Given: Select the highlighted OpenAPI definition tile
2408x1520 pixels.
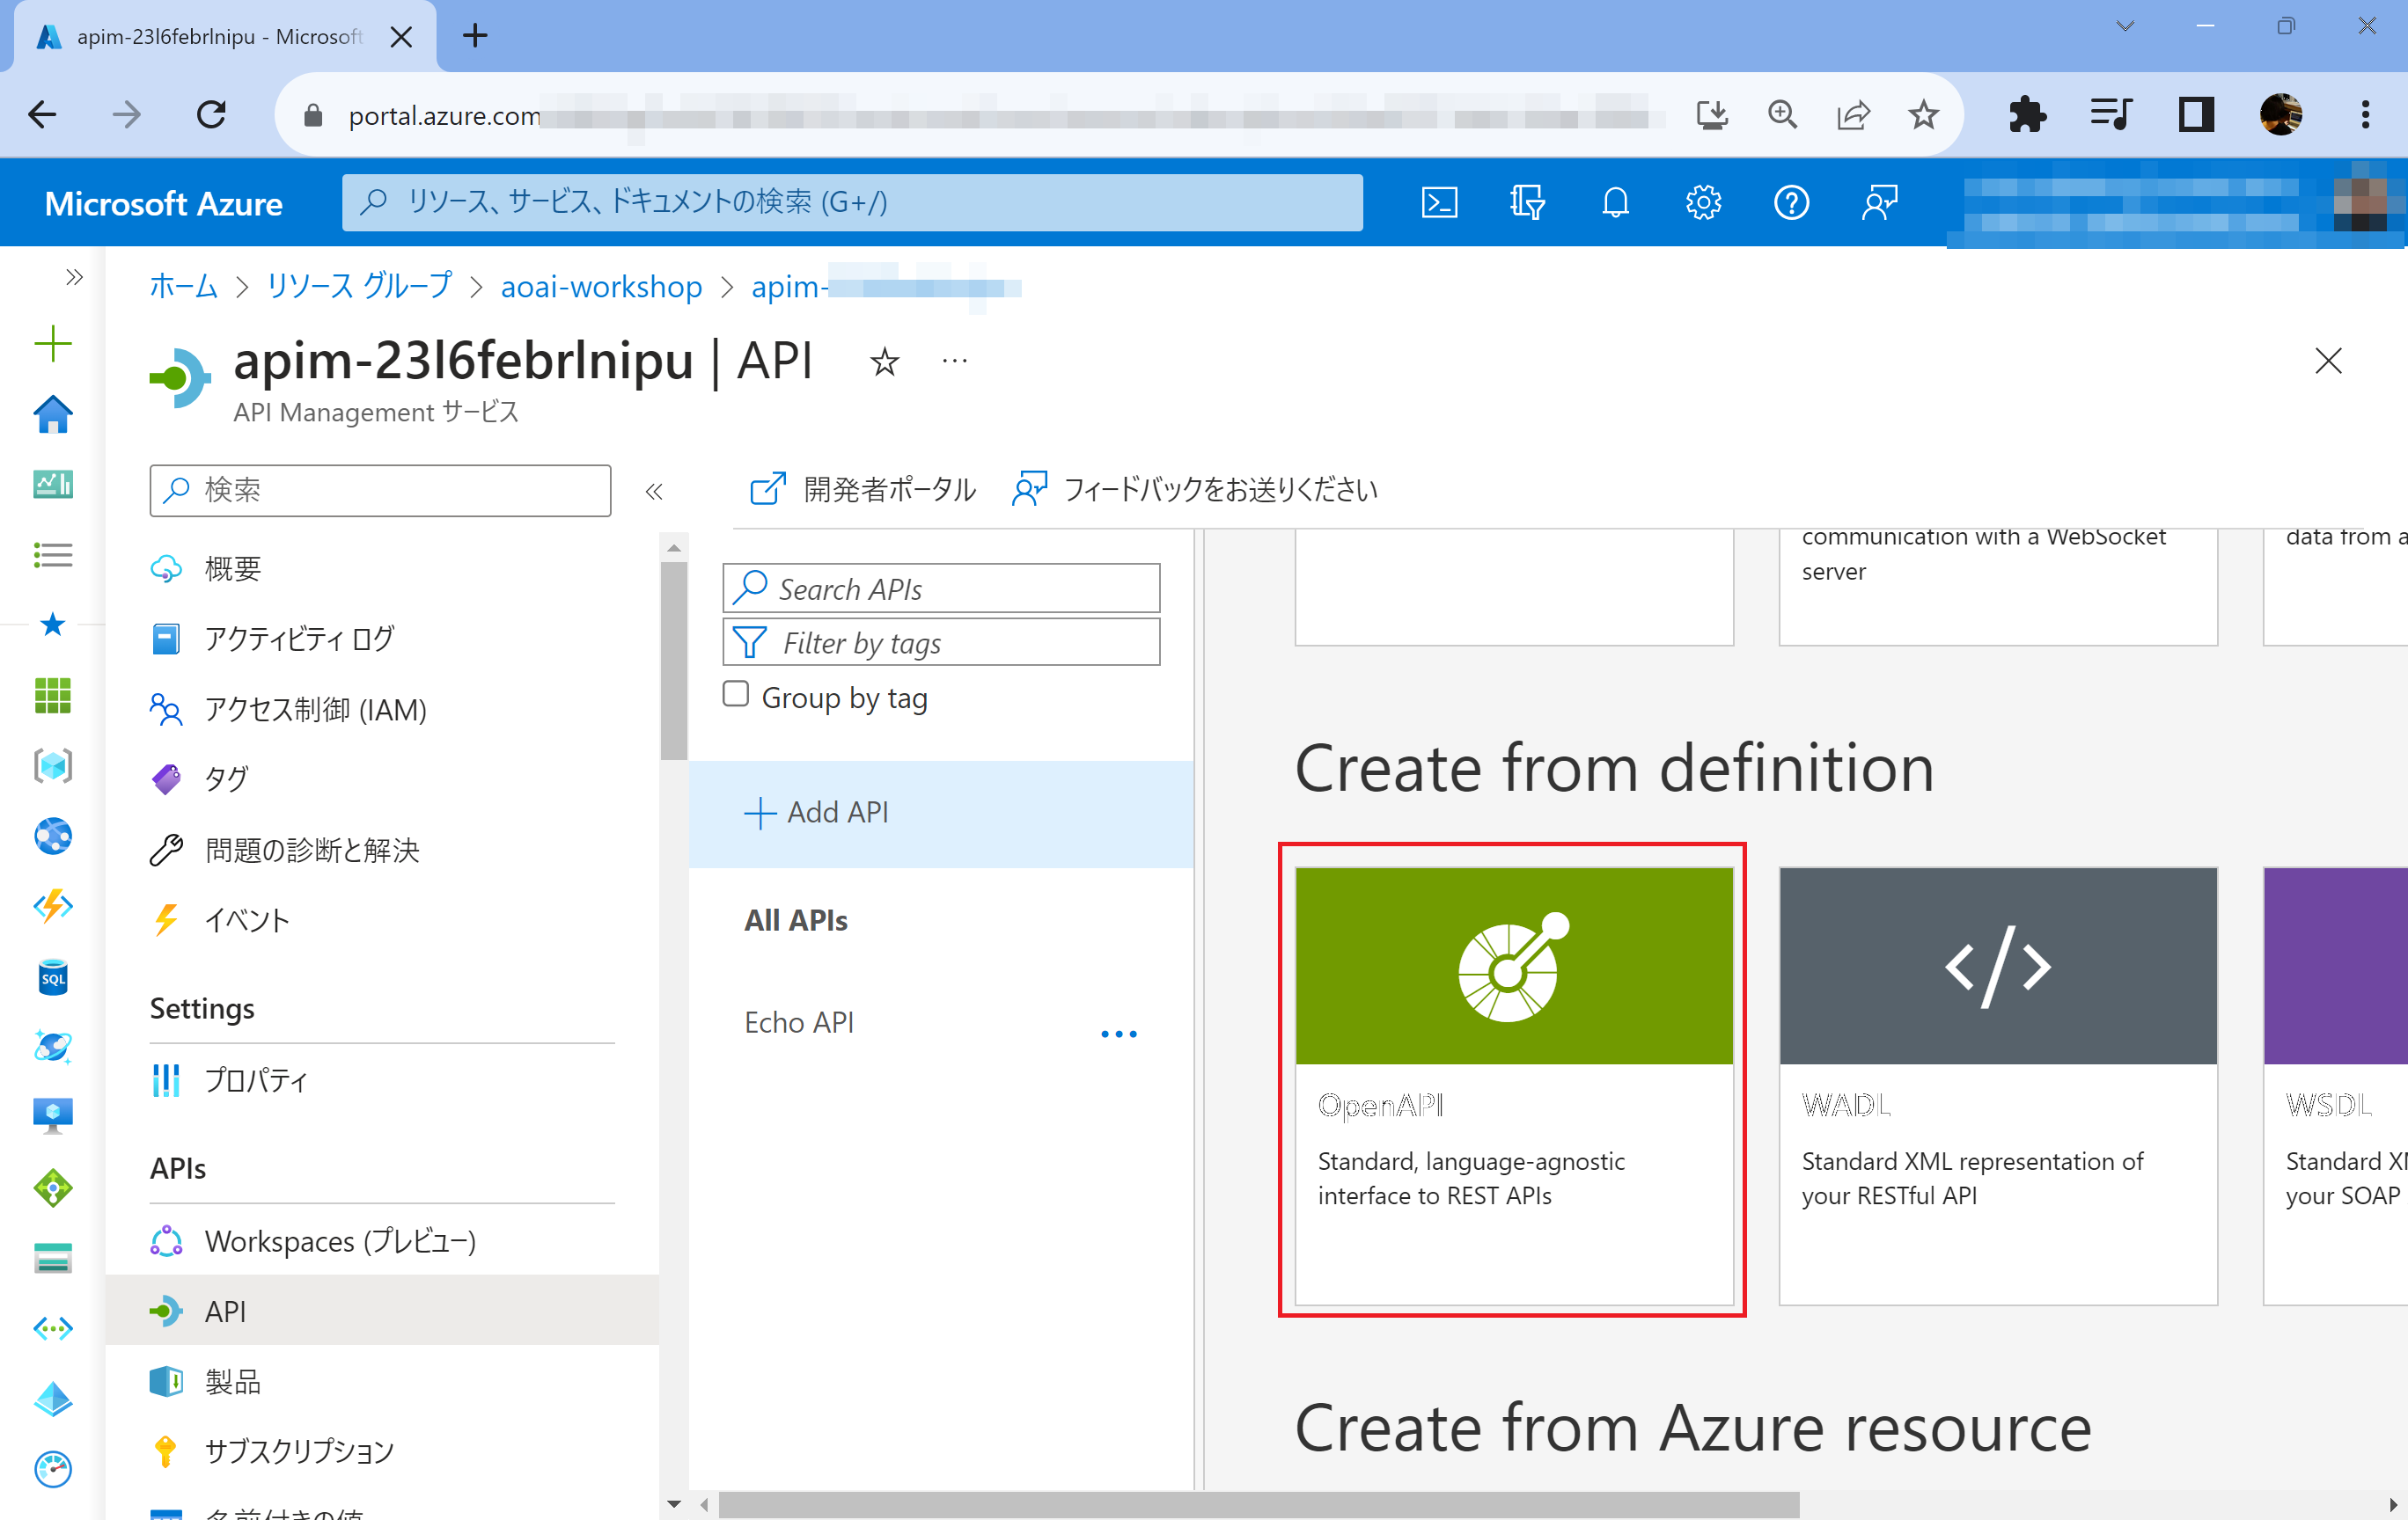Looking at the screenshot, I should point(1513,1089).
